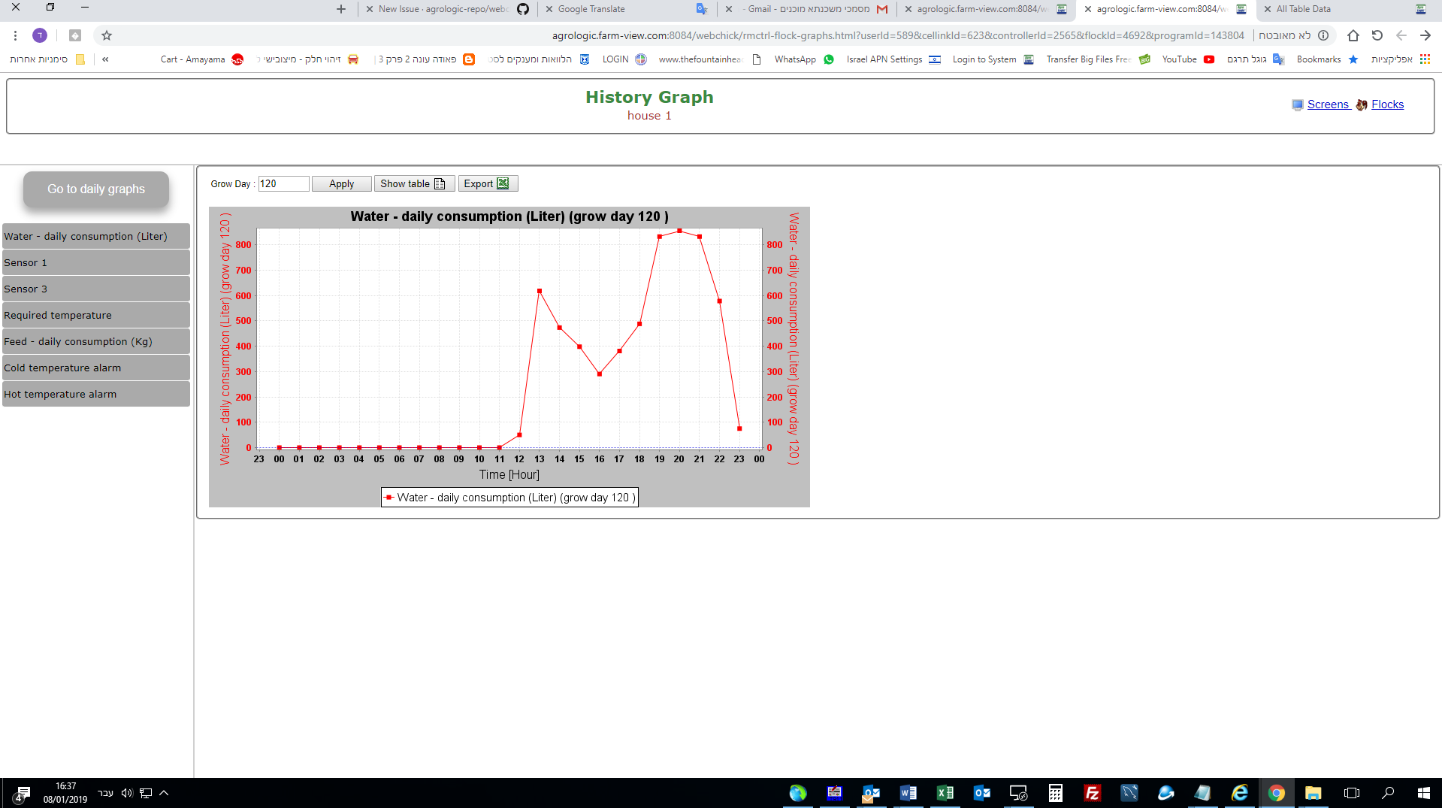Open the Chrome three-dot menu
This screenshot has height=808, width=1442.
15,35
